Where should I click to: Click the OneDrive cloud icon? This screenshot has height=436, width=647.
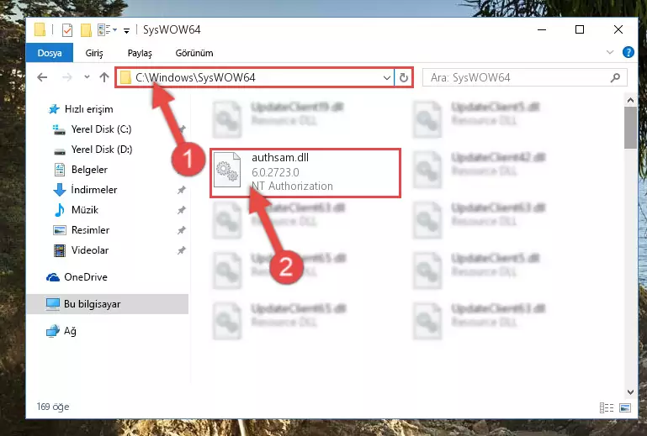tap(53, 277)
